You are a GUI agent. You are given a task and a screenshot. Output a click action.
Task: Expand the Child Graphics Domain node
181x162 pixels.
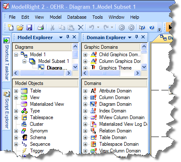pyautogui.click(x=85, y=55)
